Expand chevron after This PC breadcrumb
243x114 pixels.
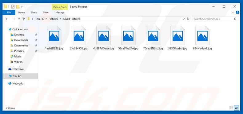point(46,19)
